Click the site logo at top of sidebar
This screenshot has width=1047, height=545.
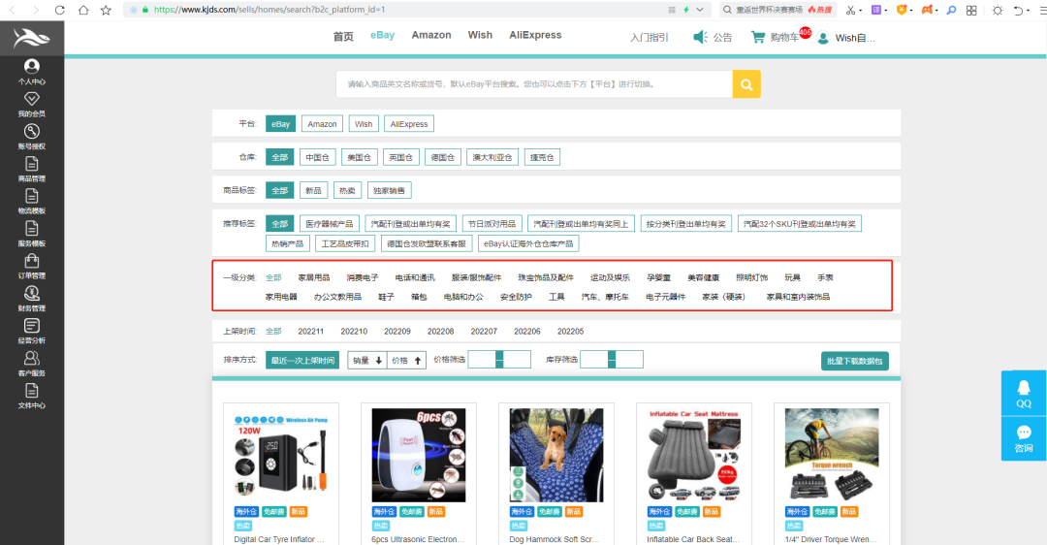pos(31,38)
